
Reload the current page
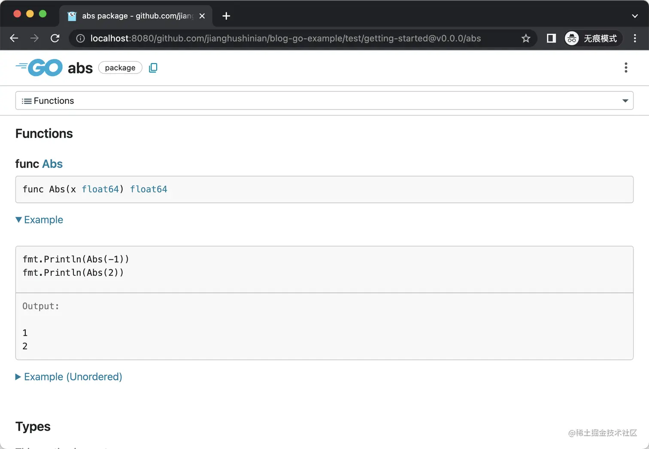pos(55,39)
